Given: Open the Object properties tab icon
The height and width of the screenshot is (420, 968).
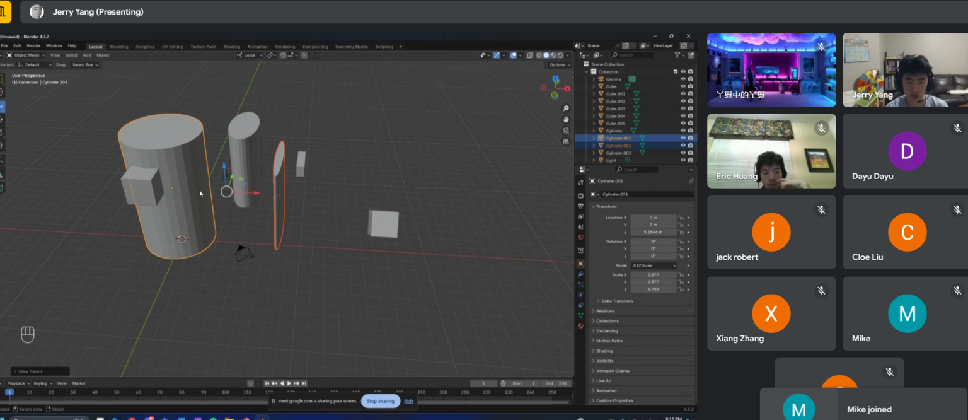Looking at the screenshot, I should pos(580,264).
